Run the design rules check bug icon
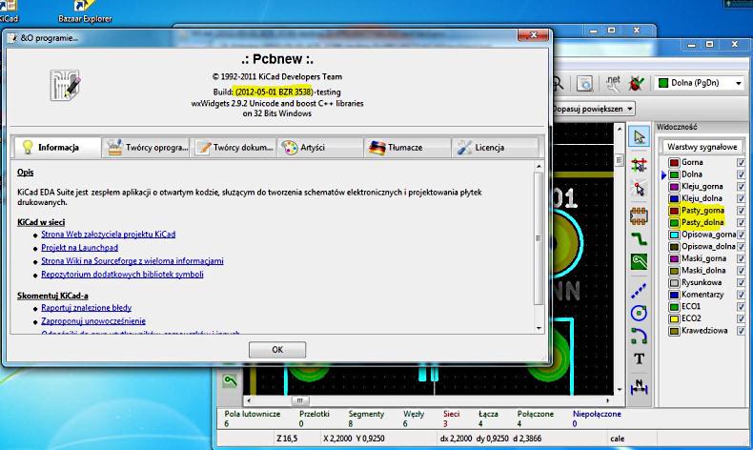 tap(636, 83)
